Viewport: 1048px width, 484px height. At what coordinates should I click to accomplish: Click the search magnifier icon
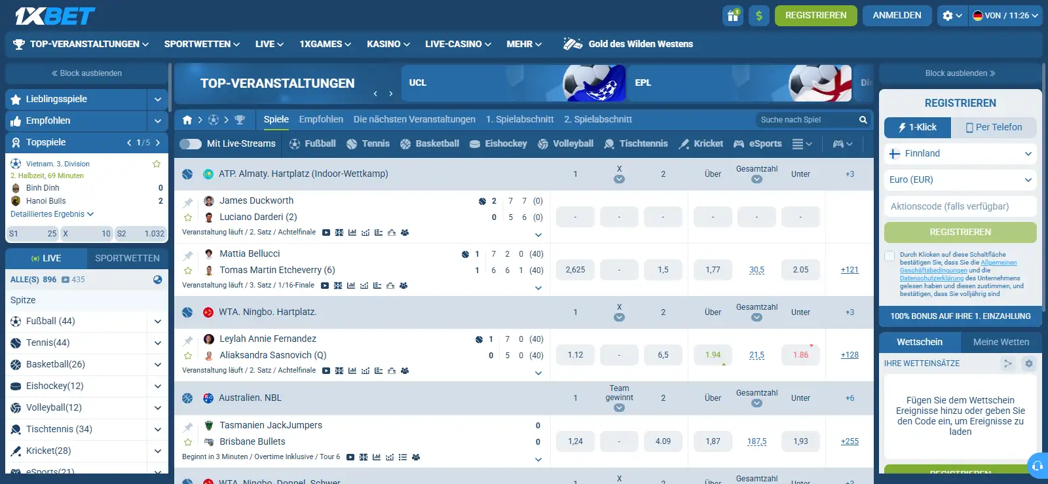pos(863,120)
